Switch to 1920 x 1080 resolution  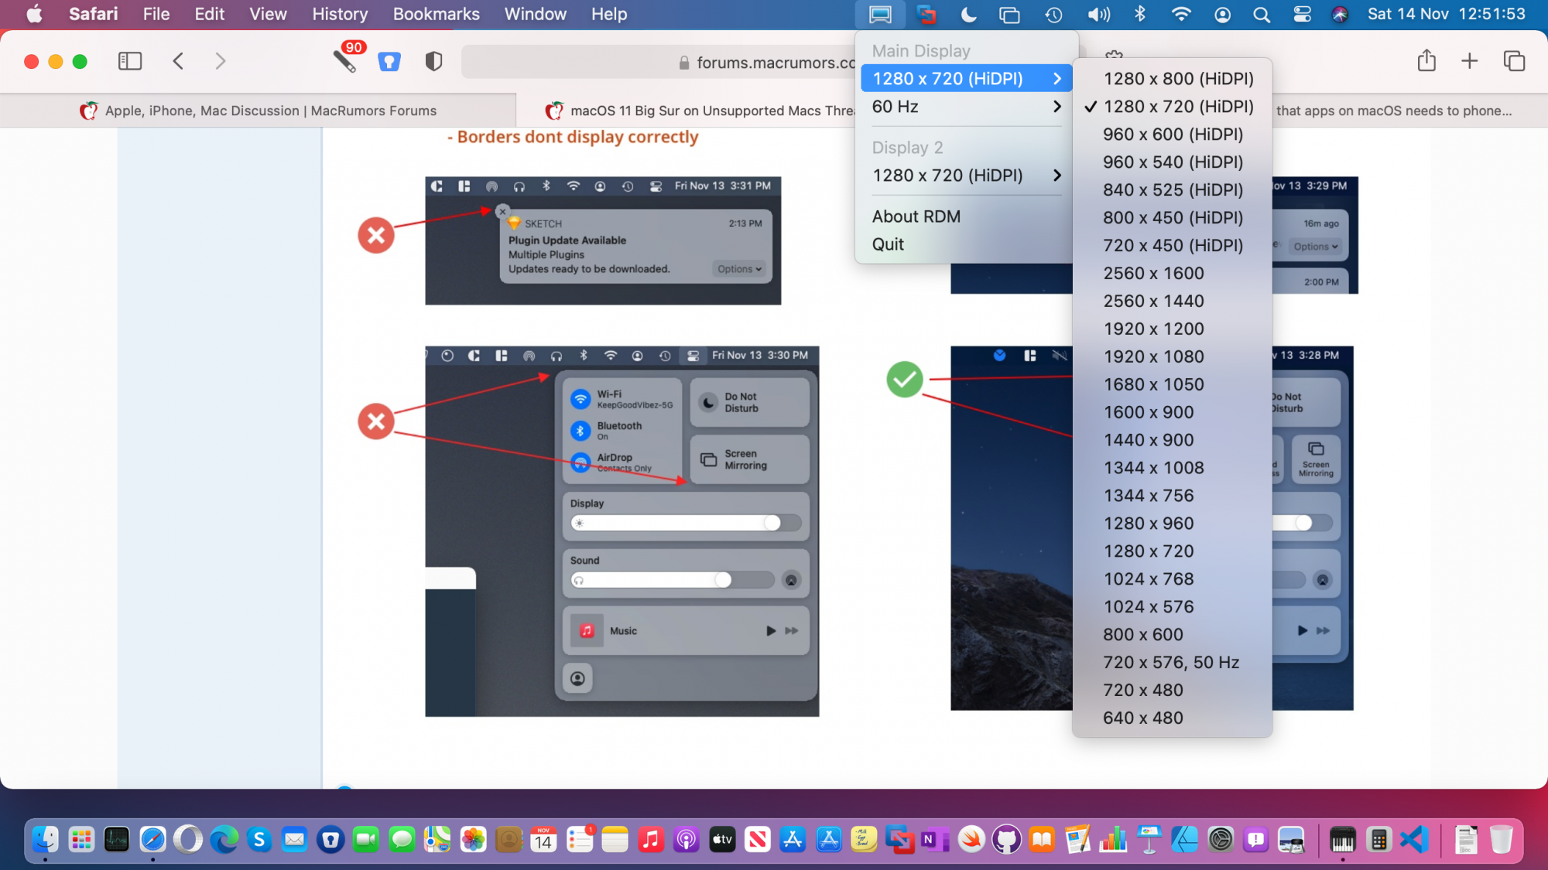[1153, 357]
